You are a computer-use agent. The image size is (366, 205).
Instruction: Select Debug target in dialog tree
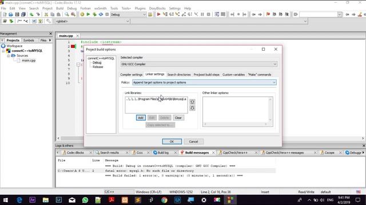pyautogui.click(x=97, y=63)
